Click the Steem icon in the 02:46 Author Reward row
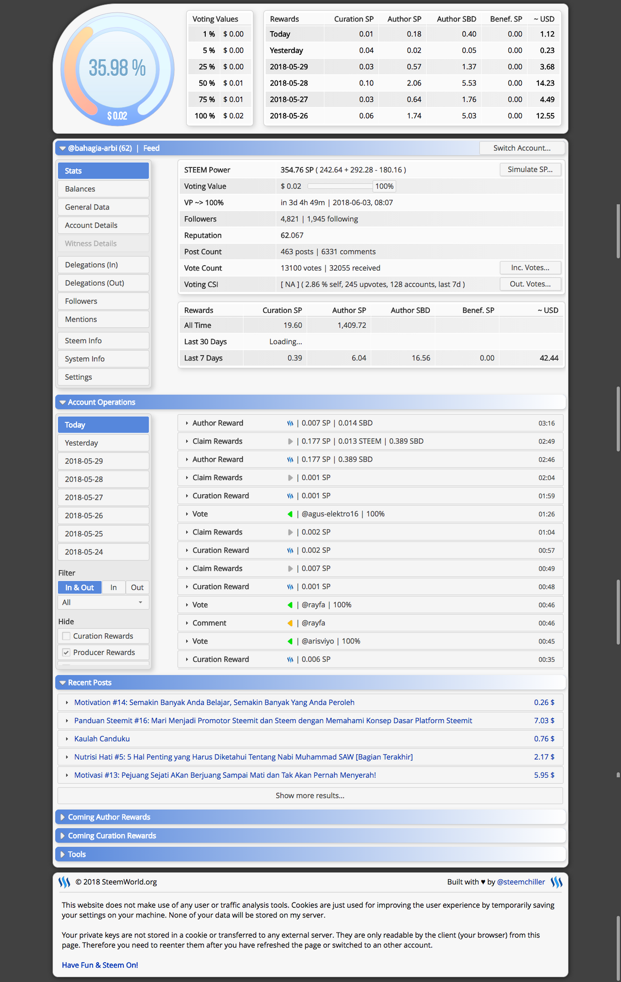This screenshot has width=621, height=982. coord(290,460)
